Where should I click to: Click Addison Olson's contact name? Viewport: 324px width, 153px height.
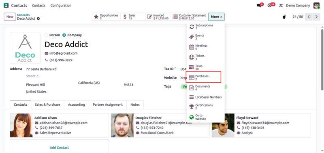coord(46,118)
